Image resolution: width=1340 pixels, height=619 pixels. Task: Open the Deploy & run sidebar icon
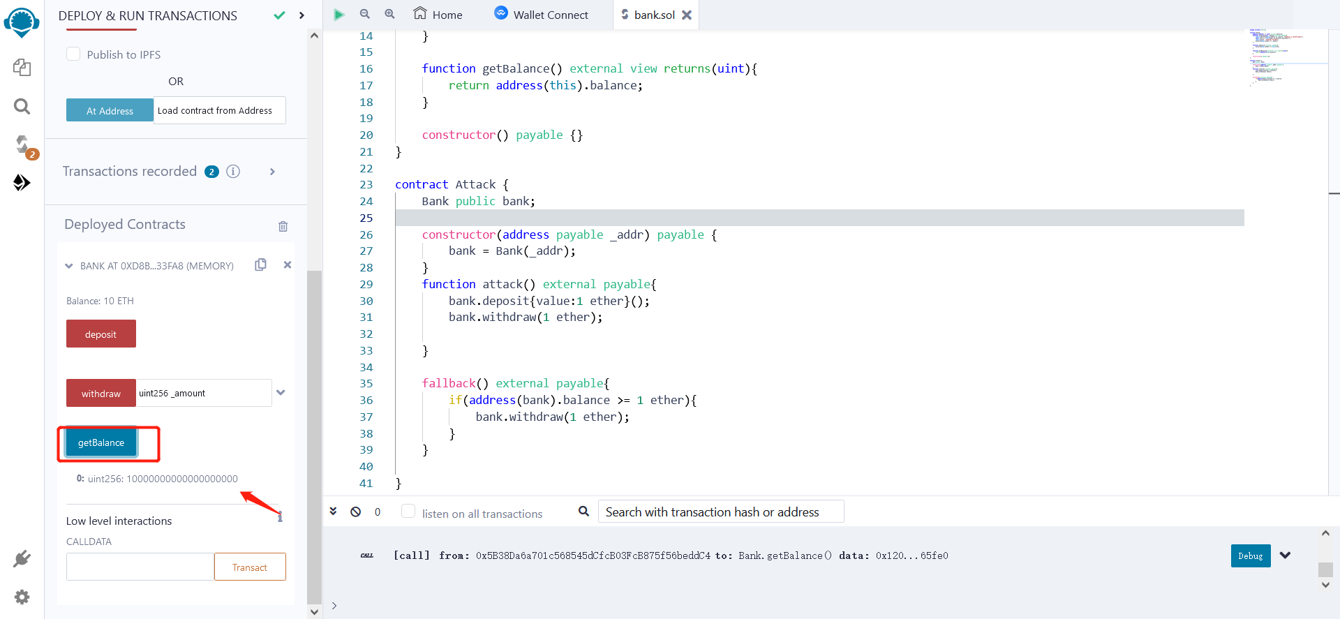click(x=22, y=183)
